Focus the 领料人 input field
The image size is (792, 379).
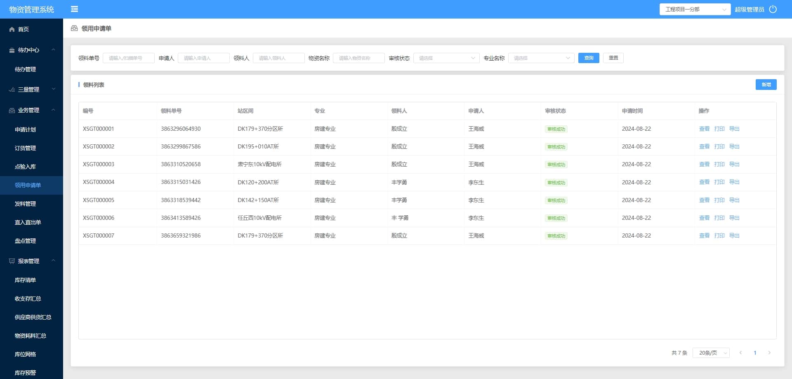(279, 58)
